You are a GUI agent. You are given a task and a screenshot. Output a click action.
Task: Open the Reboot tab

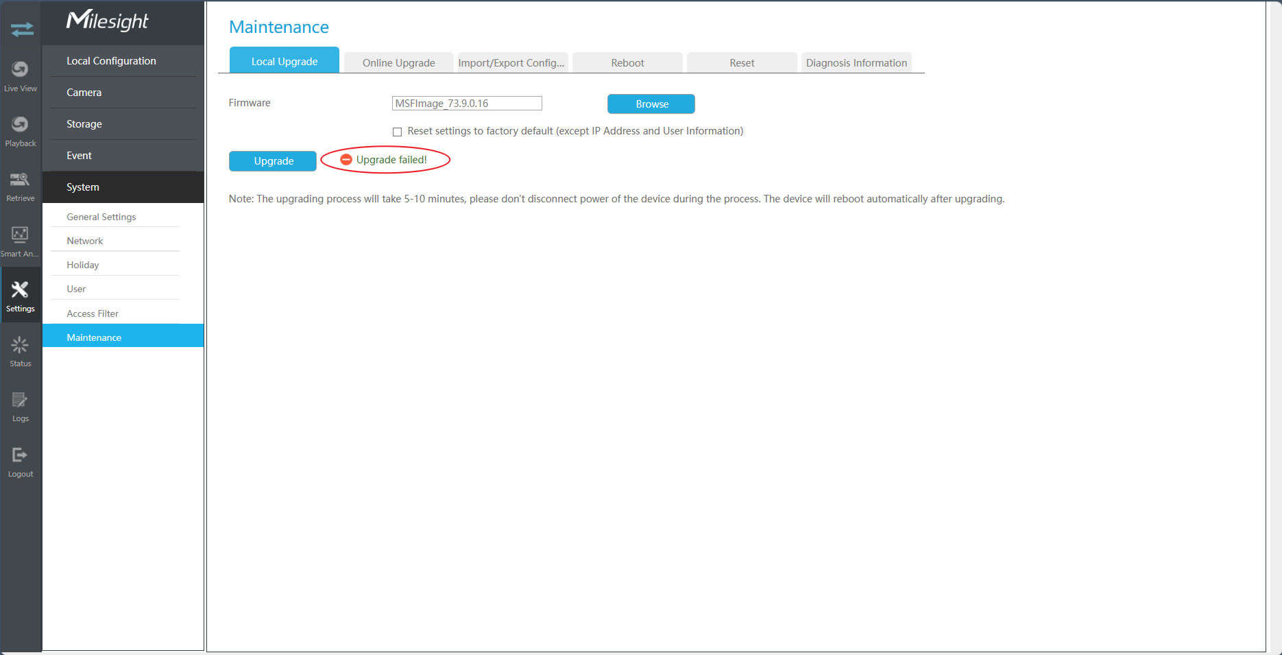point(627,62)
